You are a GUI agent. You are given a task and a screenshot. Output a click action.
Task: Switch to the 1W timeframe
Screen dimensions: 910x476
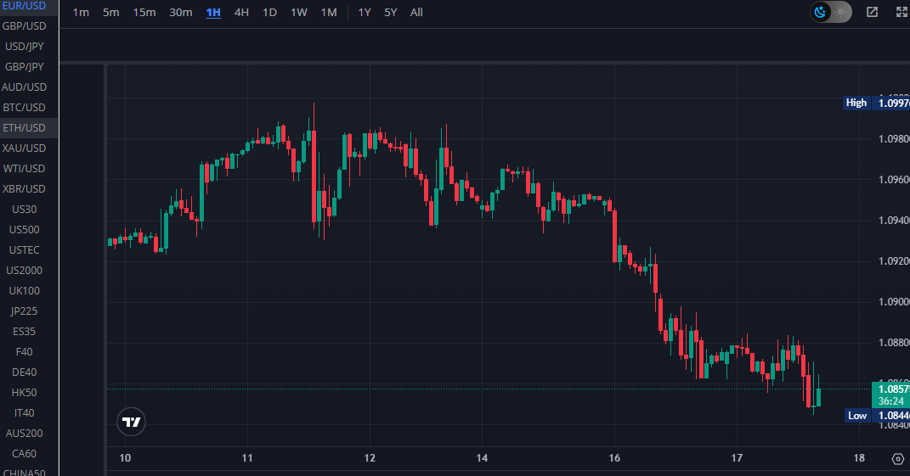click(299, 12)
